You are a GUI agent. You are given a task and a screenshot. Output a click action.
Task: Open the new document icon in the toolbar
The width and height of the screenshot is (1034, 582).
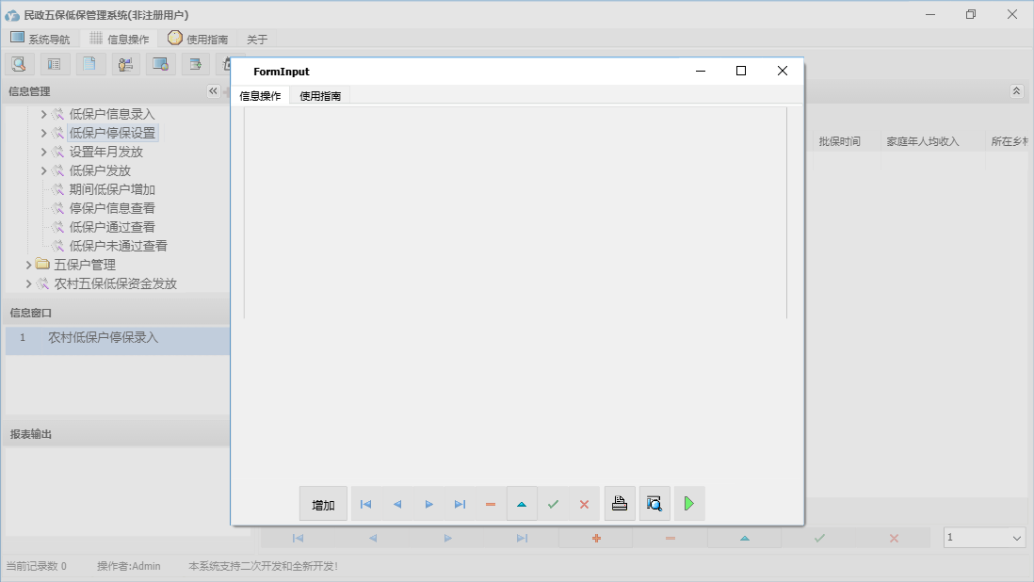89,63
